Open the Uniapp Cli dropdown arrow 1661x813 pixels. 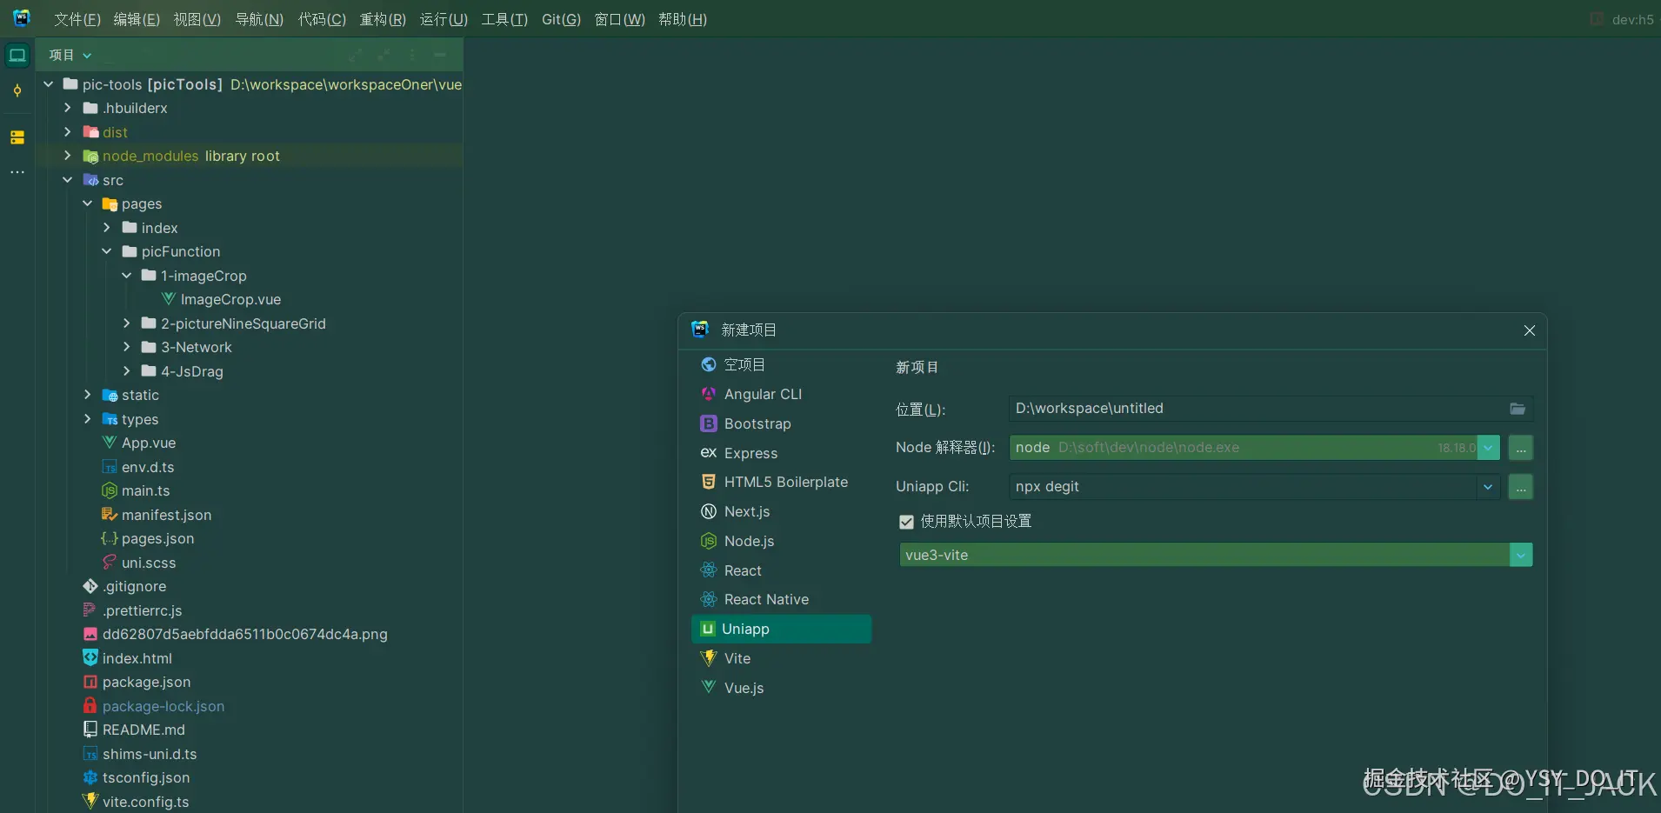click(1489, 487)
